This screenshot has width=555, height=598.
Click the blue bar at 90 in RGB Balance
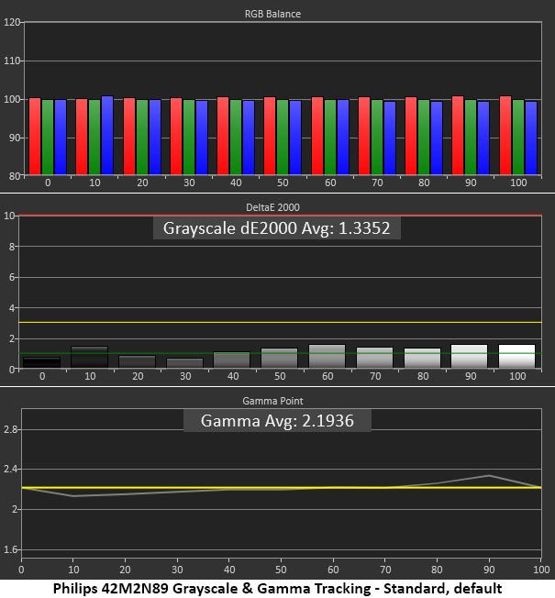point(483,138)
